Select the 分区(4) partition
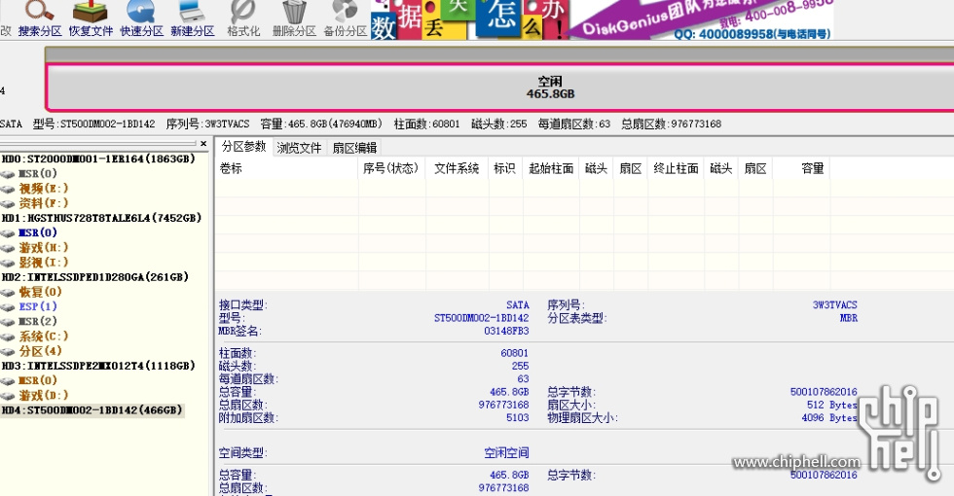Viewport: 954px width, 496px height. tap(40, 351)
